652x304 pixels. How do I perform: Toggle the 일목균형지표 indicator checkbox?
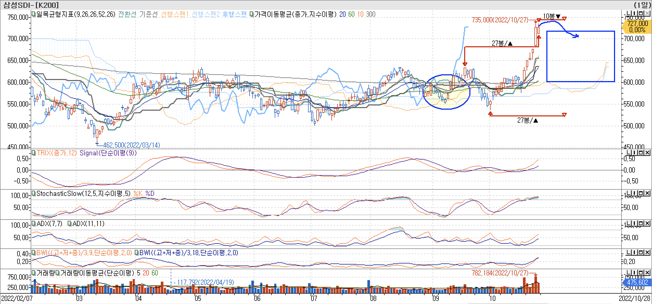tap(34, 14)
